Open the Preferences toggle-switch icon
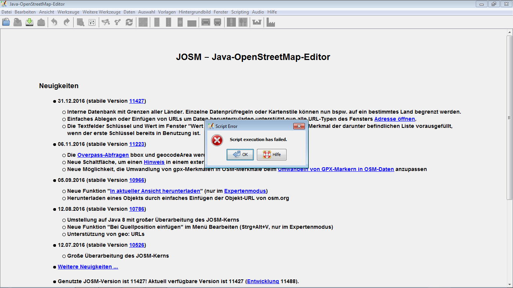This screenshot has width=513, height=288. coord(92,22)
